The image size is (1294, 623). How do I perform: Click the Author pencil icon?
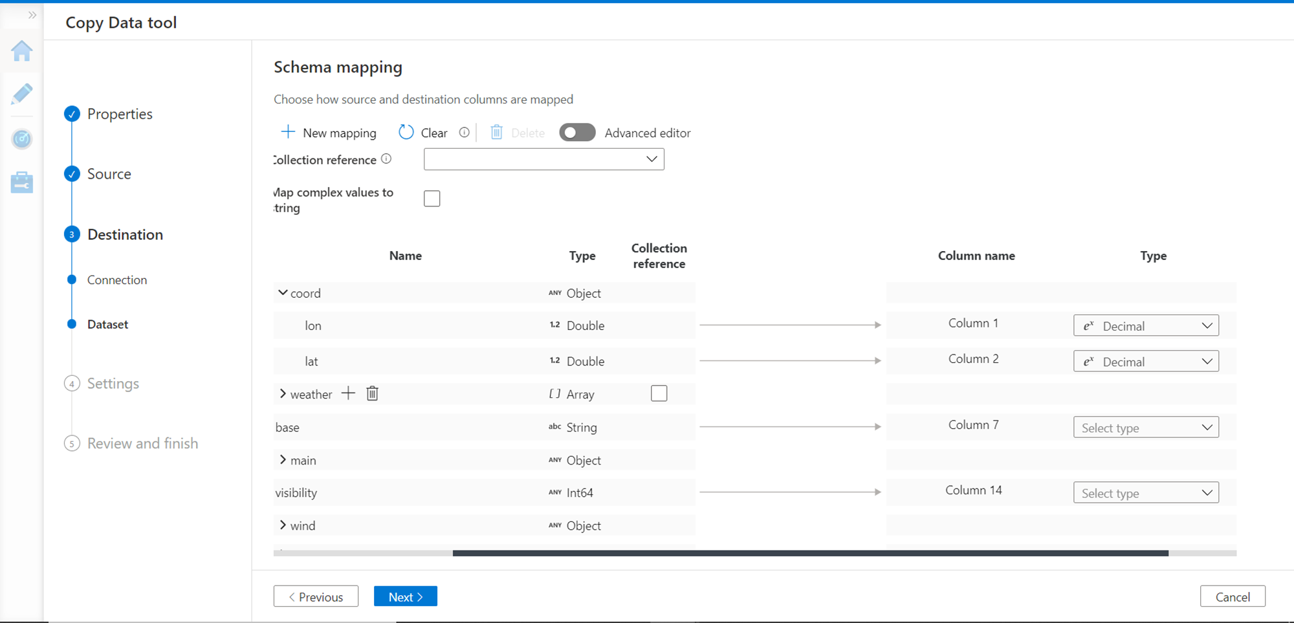point(22,94)
